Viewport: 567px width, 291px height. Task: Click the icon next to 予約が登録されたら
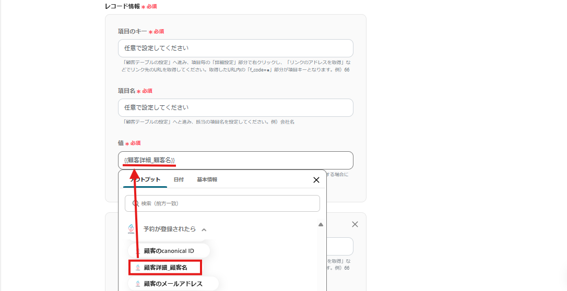[x=131, y=229]
